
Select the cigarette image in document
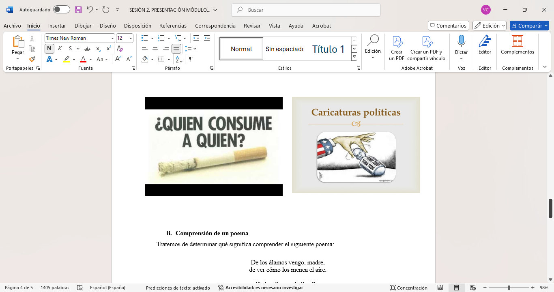(x=214, y=146)
